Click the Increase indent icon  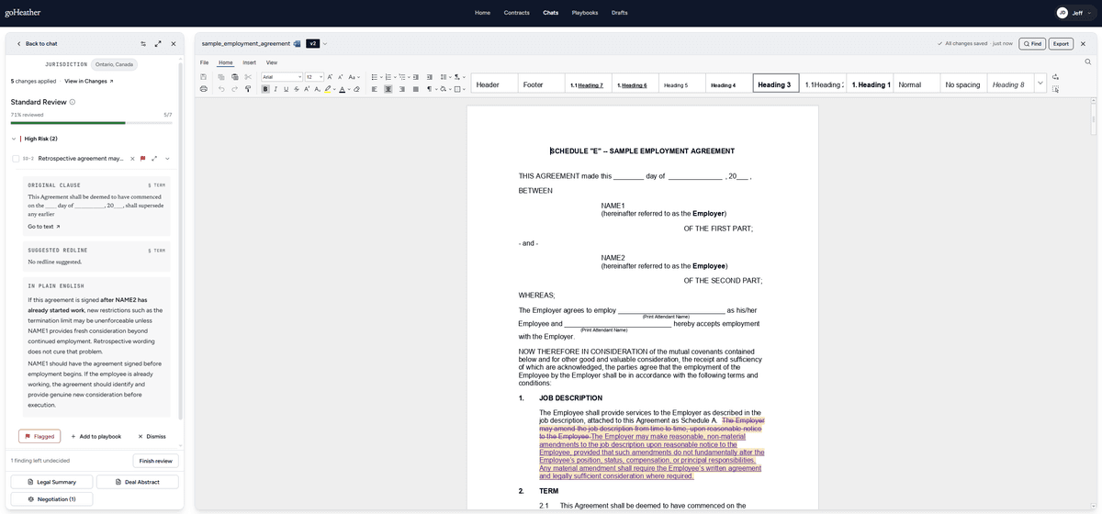pos(430,77)
